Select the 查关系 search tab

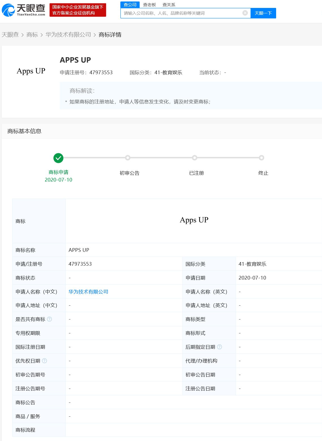pyautogui.click(x=169, y=5)
